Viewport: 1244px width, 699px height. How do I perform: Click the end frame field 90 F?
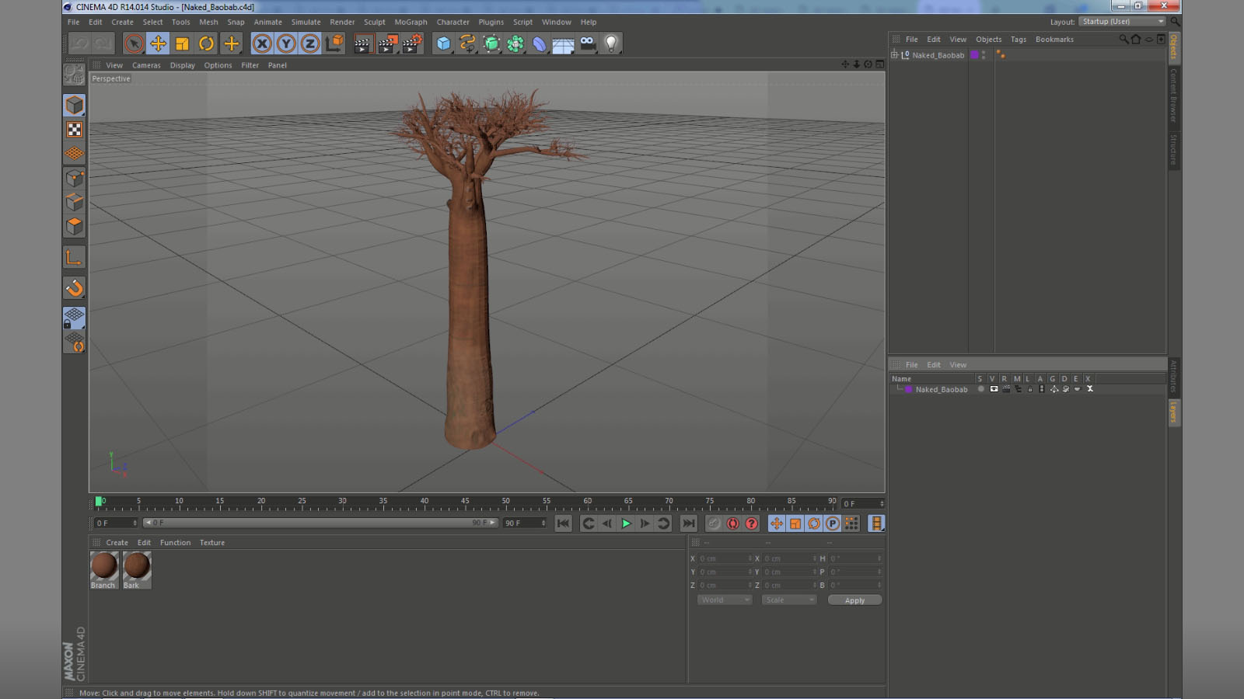[525, 523]
